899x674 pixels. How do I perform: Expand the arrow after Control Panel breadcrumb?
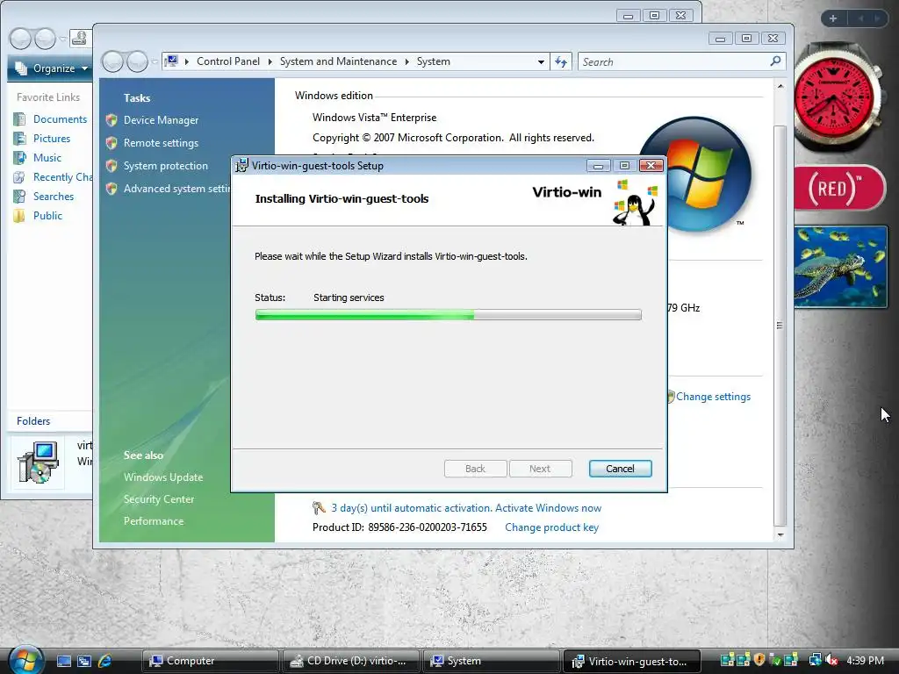(x=270, y=61)
